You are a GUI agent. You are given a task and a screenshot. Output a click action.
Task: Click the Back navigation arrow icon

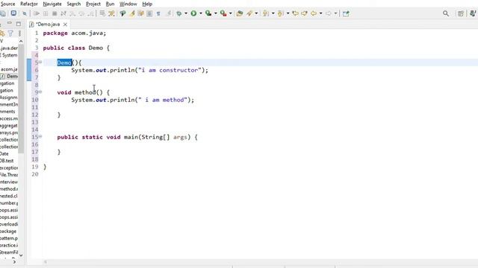[314, 13]
